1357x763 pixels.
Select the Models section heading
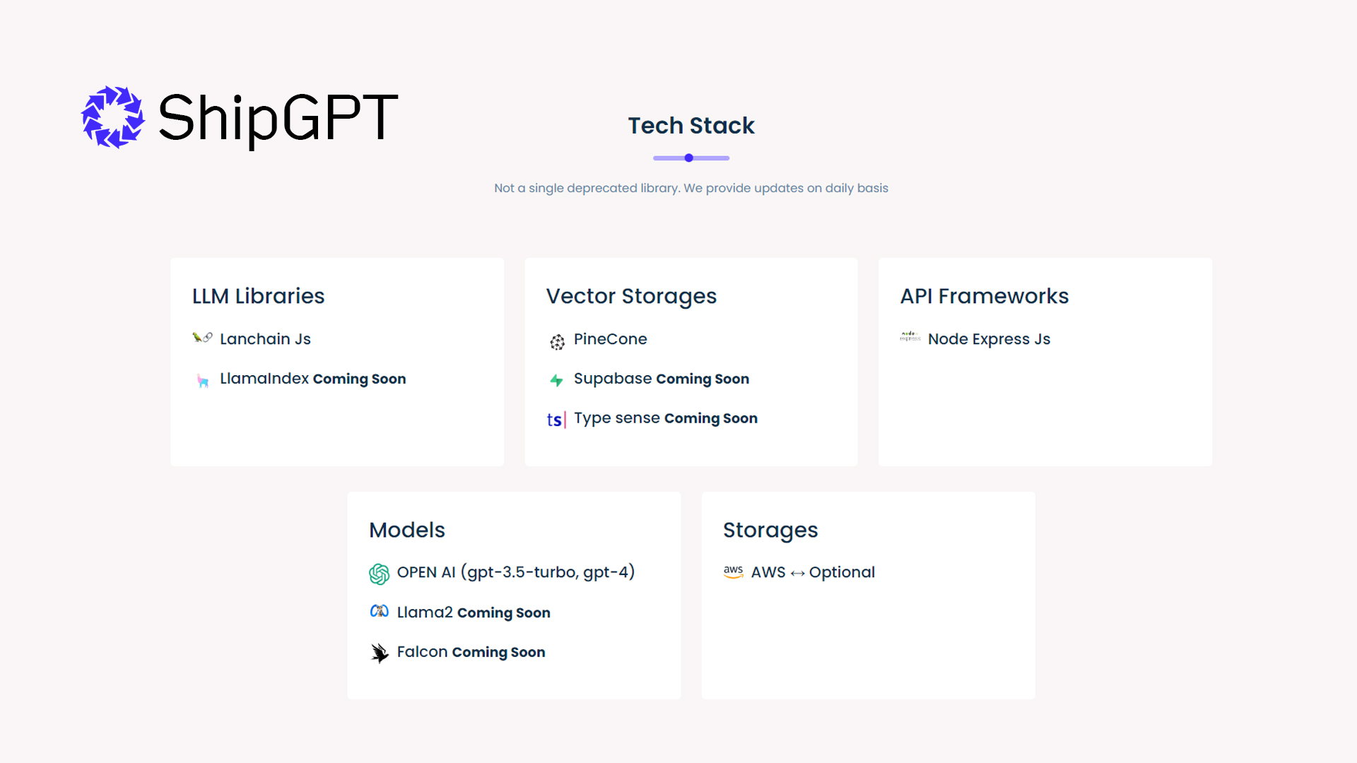(407, 530)
